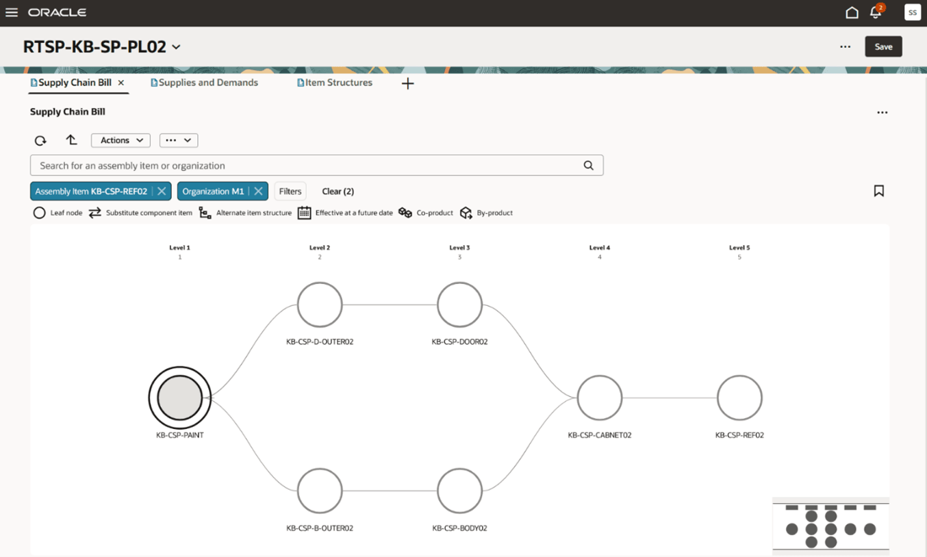Click the Alternate item structure legend icon
The image size is (927, 557).
point(205,213)
